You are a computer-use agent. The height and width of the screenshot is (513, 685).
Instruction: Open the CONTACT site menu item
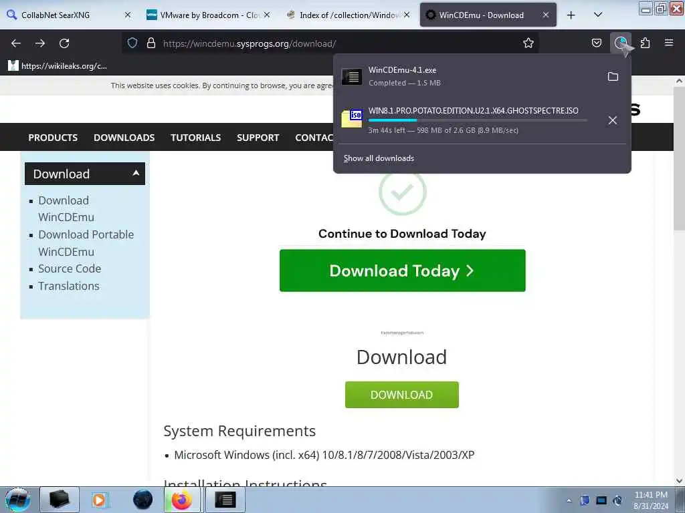click(314, 138)
